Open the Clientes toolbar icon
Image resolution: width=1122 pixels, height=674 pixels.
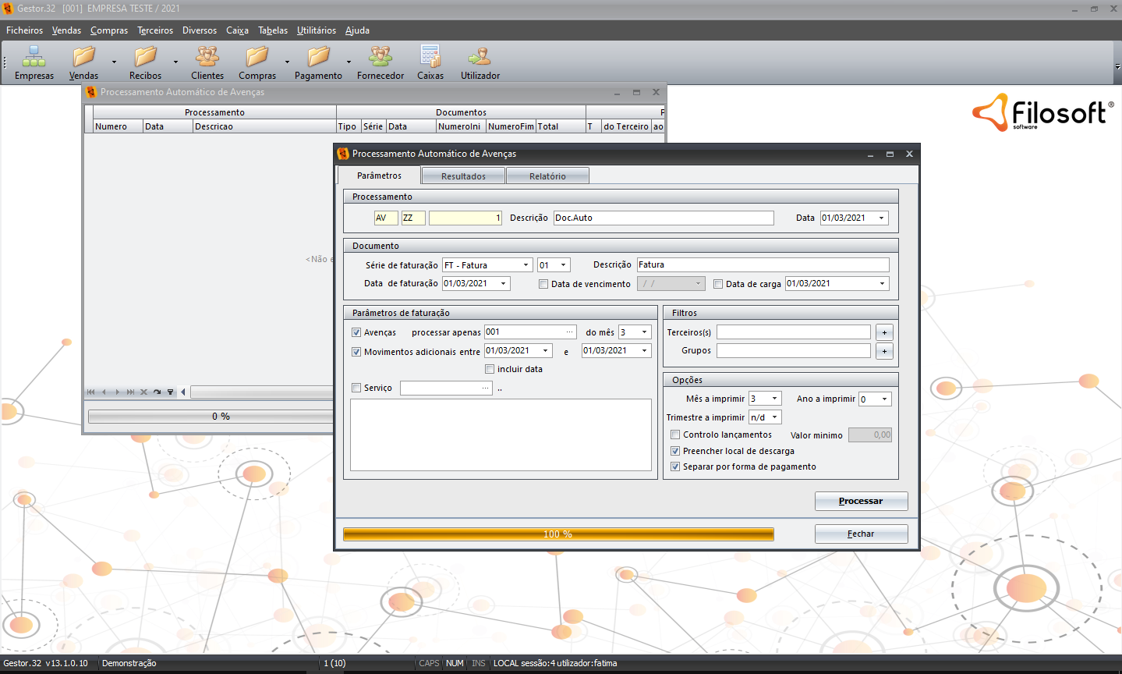[207, 57]
